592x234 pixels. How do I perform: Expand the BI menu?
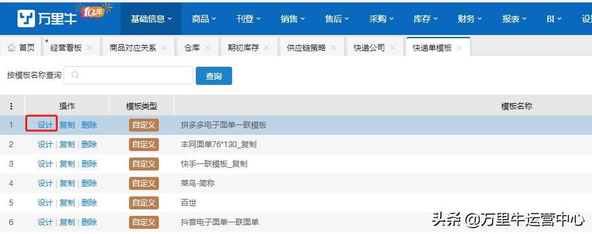coord(554,19)
